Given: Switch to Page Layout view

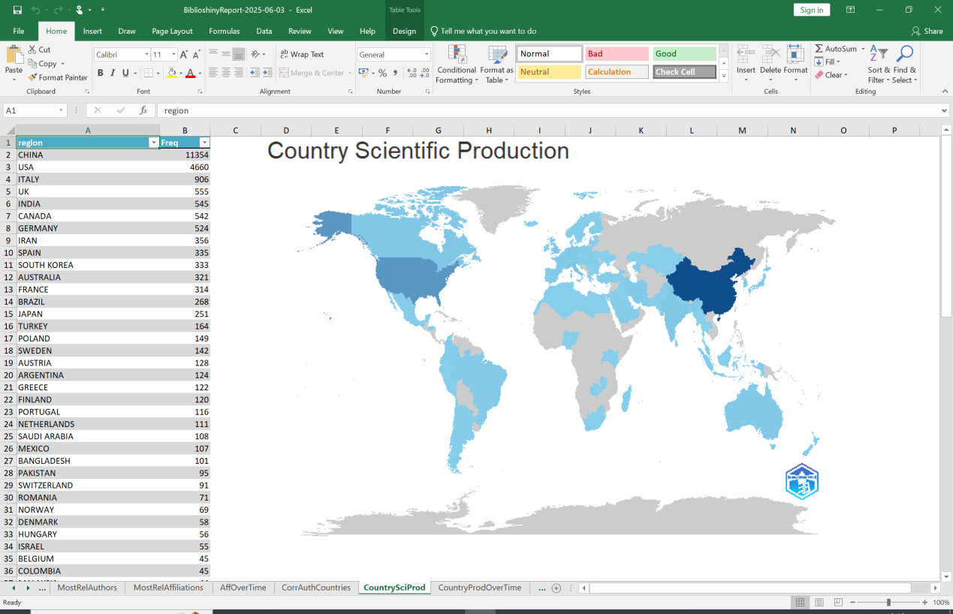Looking at the screenshot, I should (x=819, y=603).
